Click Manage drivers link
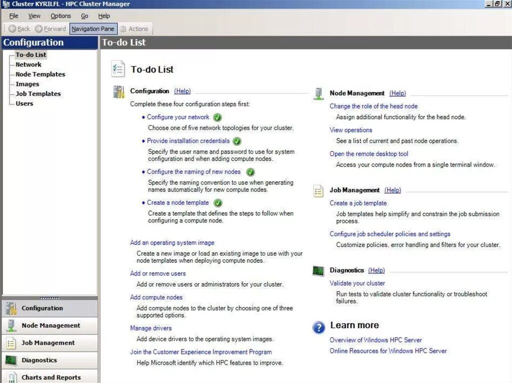Screen dimensions: 512x383 [x=151, y=328]
